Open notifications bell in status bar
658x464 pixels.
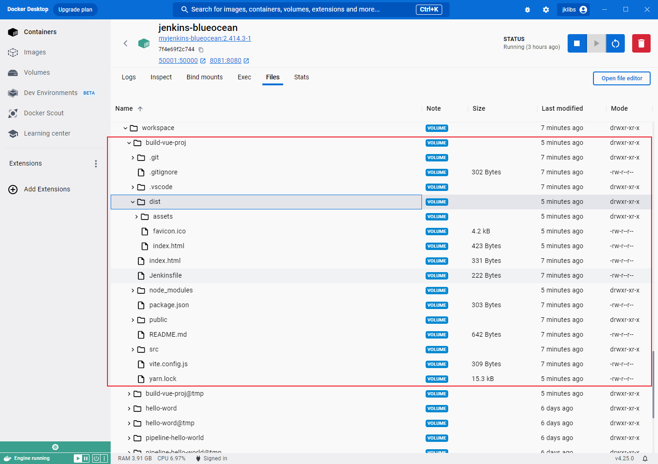tap(645, 458)
